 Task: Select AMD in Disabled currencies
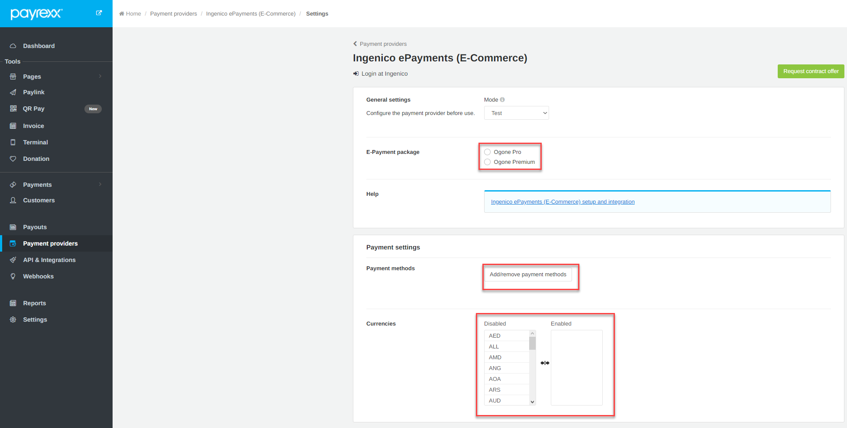point(507,357)
